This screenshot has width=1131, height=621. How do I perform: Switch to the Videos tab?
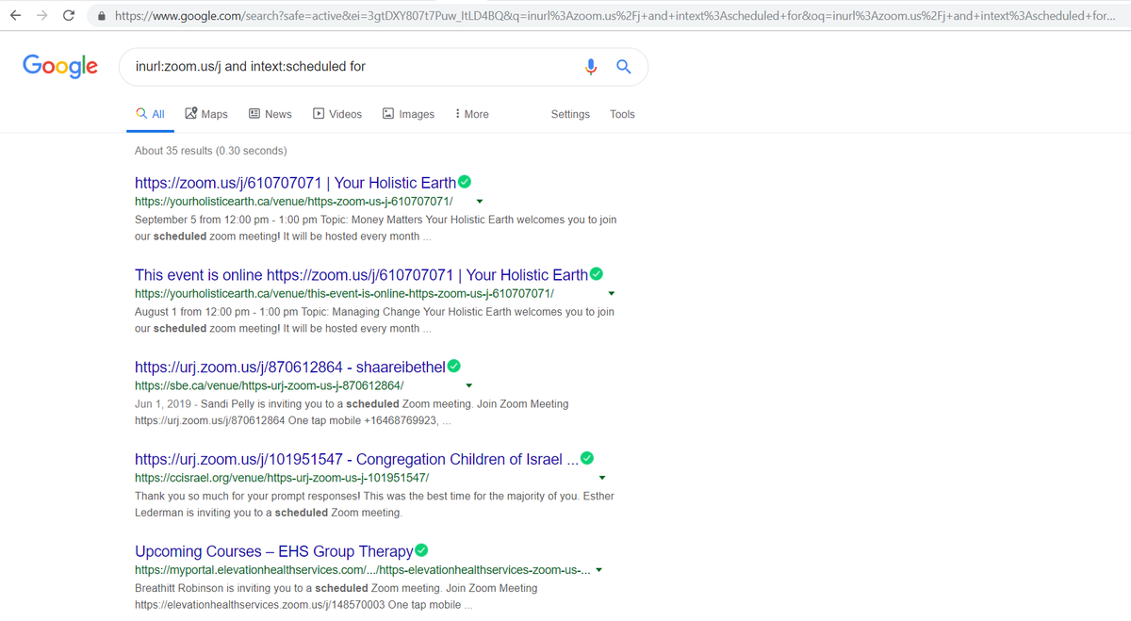tap(337, 114)
